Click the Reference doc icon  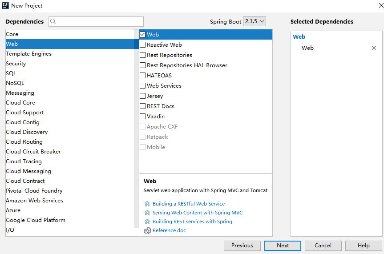[x=147, y=230]
